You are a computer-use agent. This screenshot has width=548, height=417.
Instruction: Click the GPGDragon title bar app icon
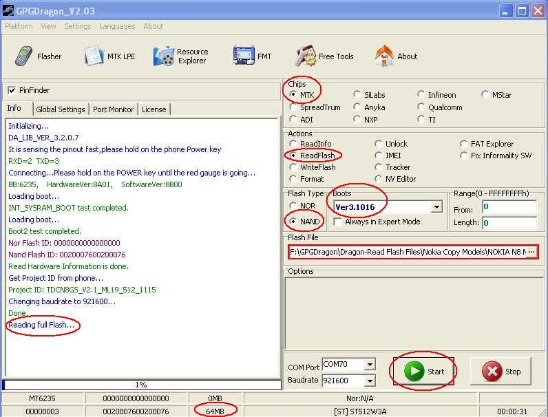point(8,11)
